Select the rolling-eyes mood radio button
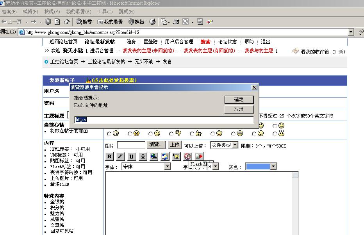This screenshot has width=364, height=235. coord(233,134)
